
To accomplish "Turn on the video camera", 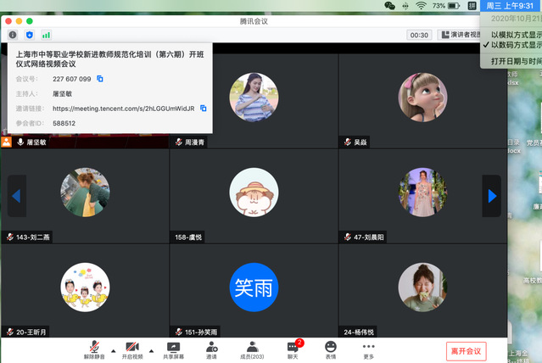I will pos(132,349).
